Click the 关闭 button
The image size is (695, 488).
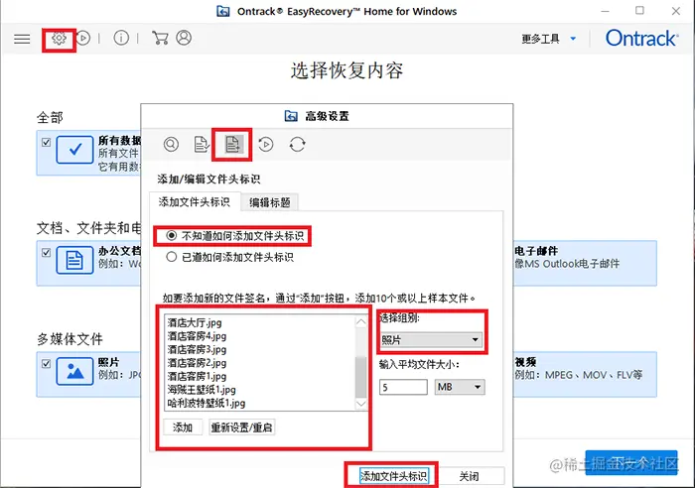click(469, 476)
